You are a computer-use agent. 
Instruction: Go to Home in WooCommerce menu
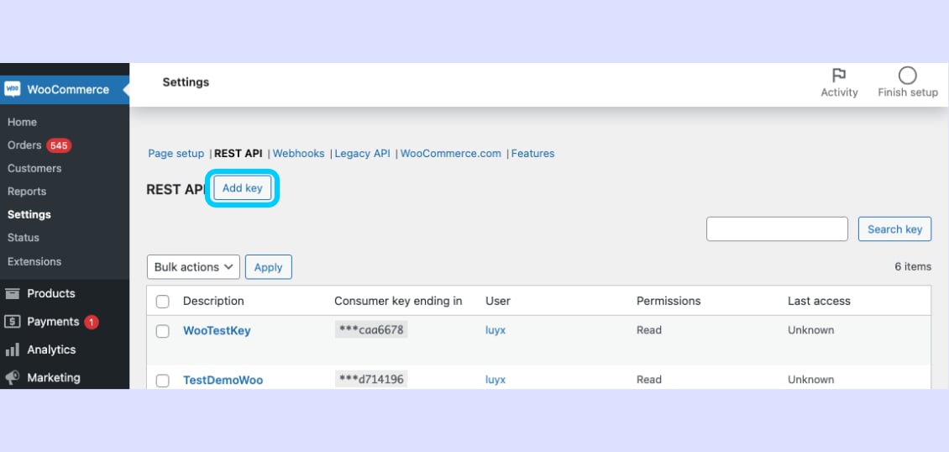pos(23,122)
